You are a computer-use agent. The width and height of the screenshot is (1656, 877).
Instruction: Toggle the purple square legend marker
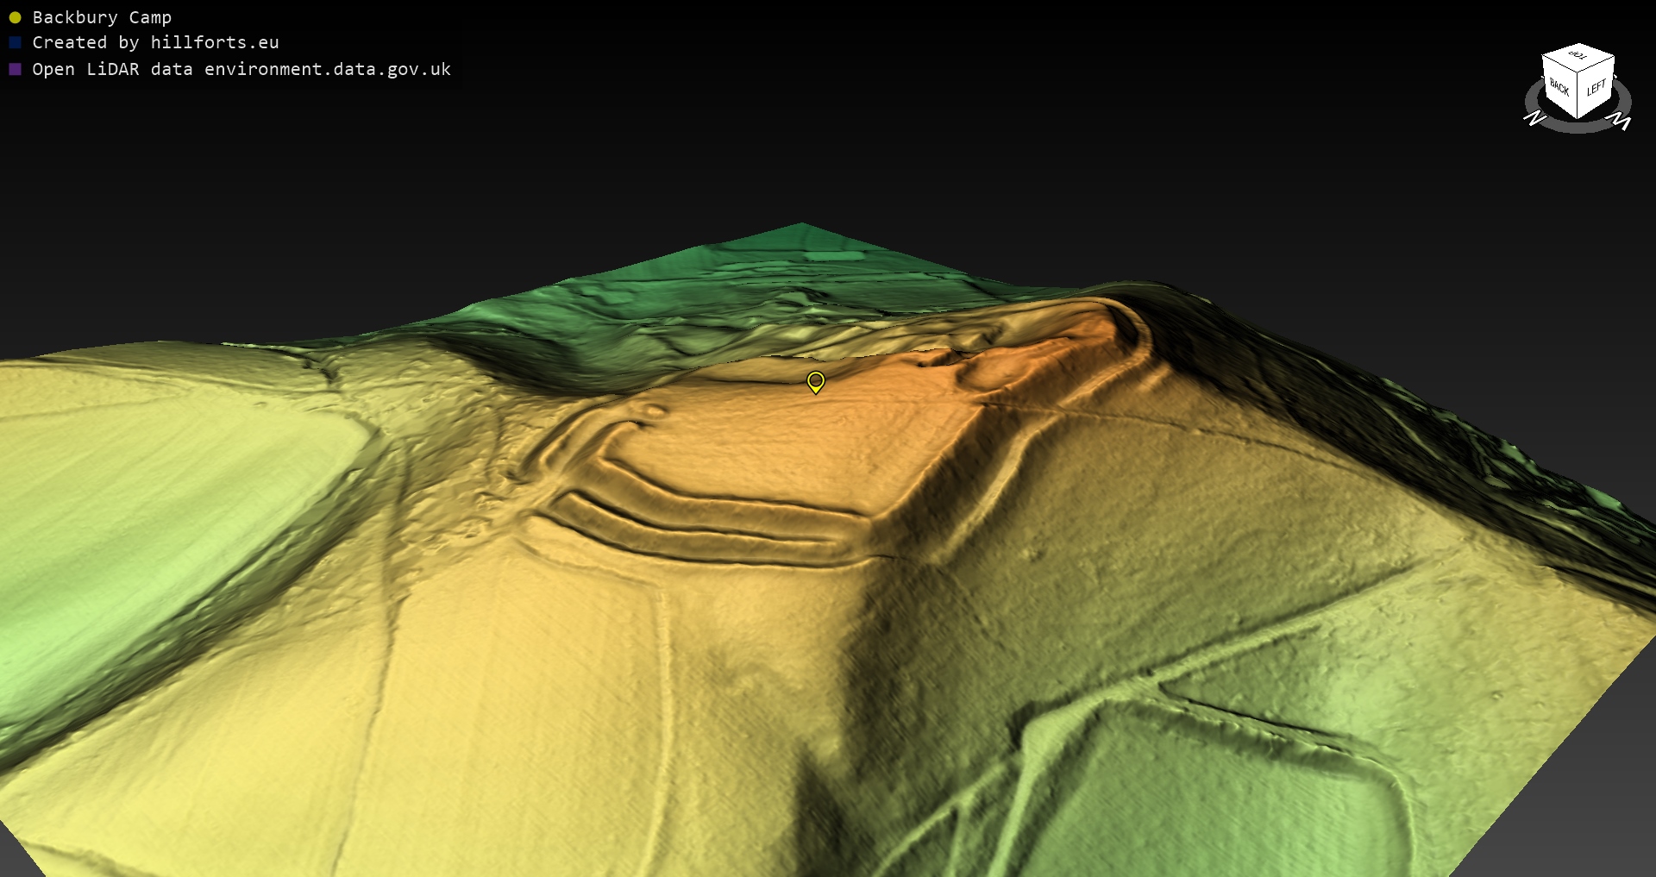pyautogui.click(x=15, y=69)
